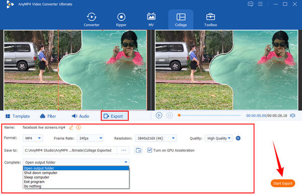Open the Converter module
The width and height of the screenshot is (302, 194).
[92, 20]
